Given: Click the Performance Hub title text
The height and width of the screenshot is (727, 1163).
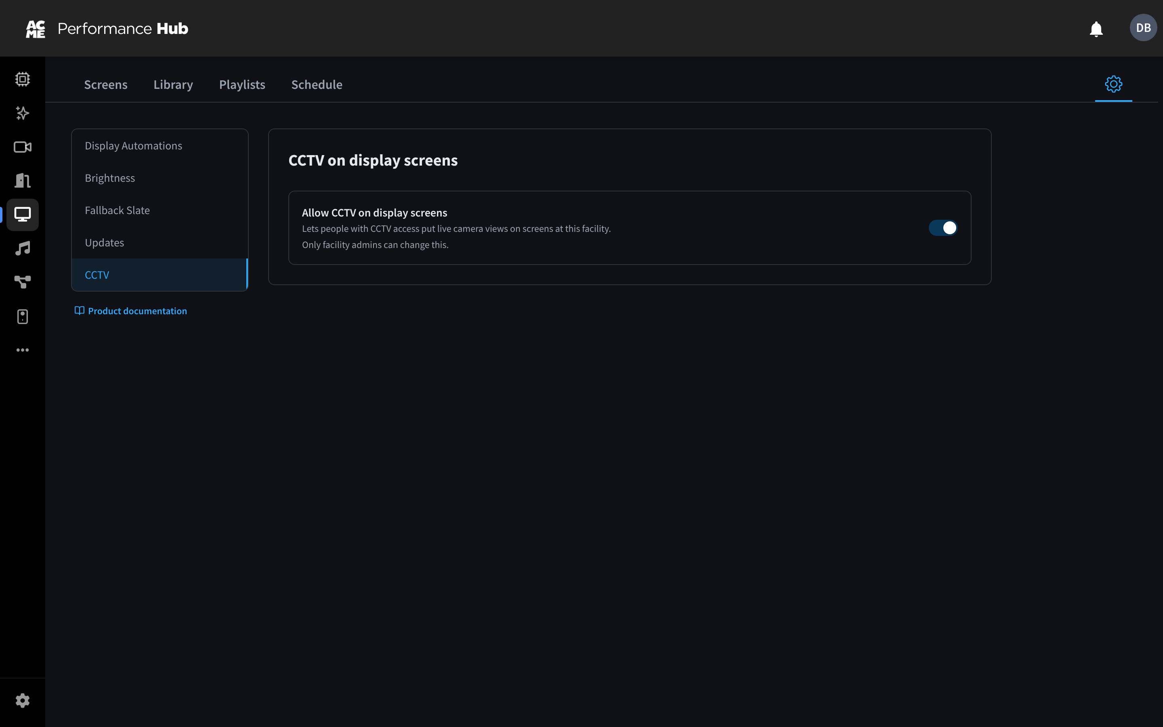Looking at the screenshot, I should (x=123, y=29).
